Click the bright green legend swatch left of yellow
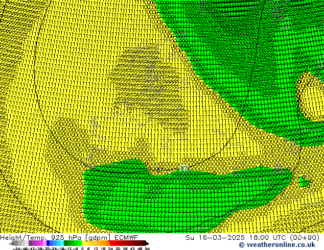The height and width of the screenshot is (250, 324). point(80,243)
